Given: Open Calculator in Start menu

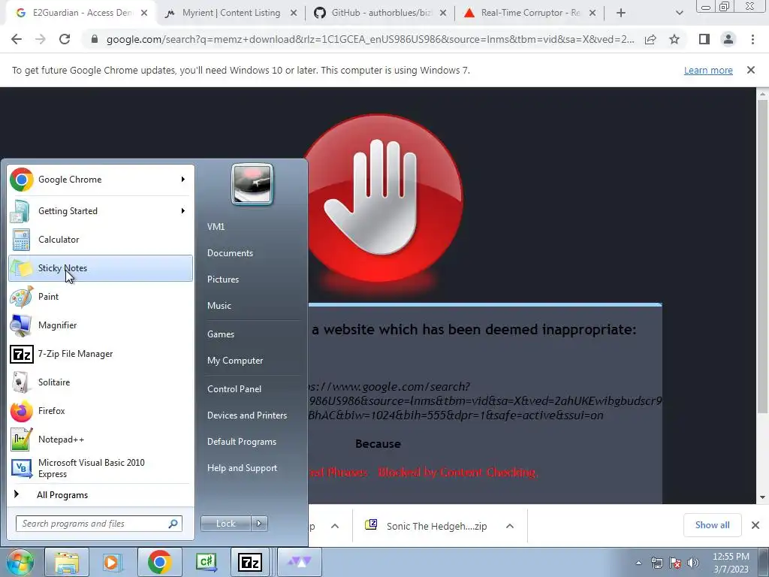Looking at the screenshot, I should click(101, 240).
